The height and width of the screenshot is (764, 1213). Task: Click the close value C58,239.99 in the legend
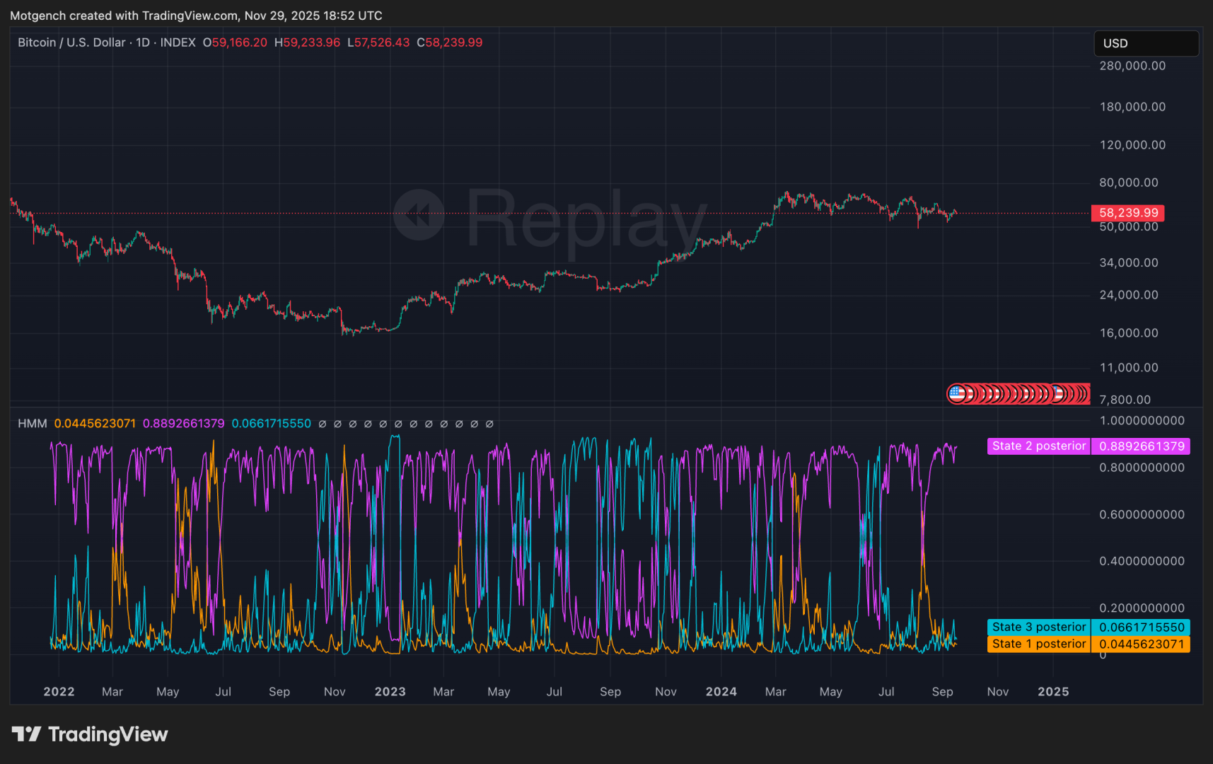pos(449,42)
